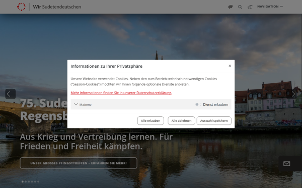Open the chat bubbles icon in header
Viewport: 302px width, 188px height.
(x=231, y=7)
